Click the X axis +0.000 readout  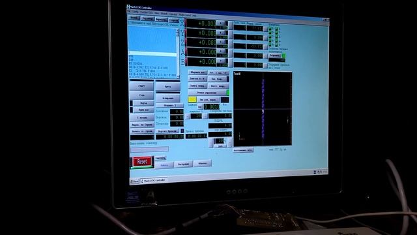(x=201, y=23)
